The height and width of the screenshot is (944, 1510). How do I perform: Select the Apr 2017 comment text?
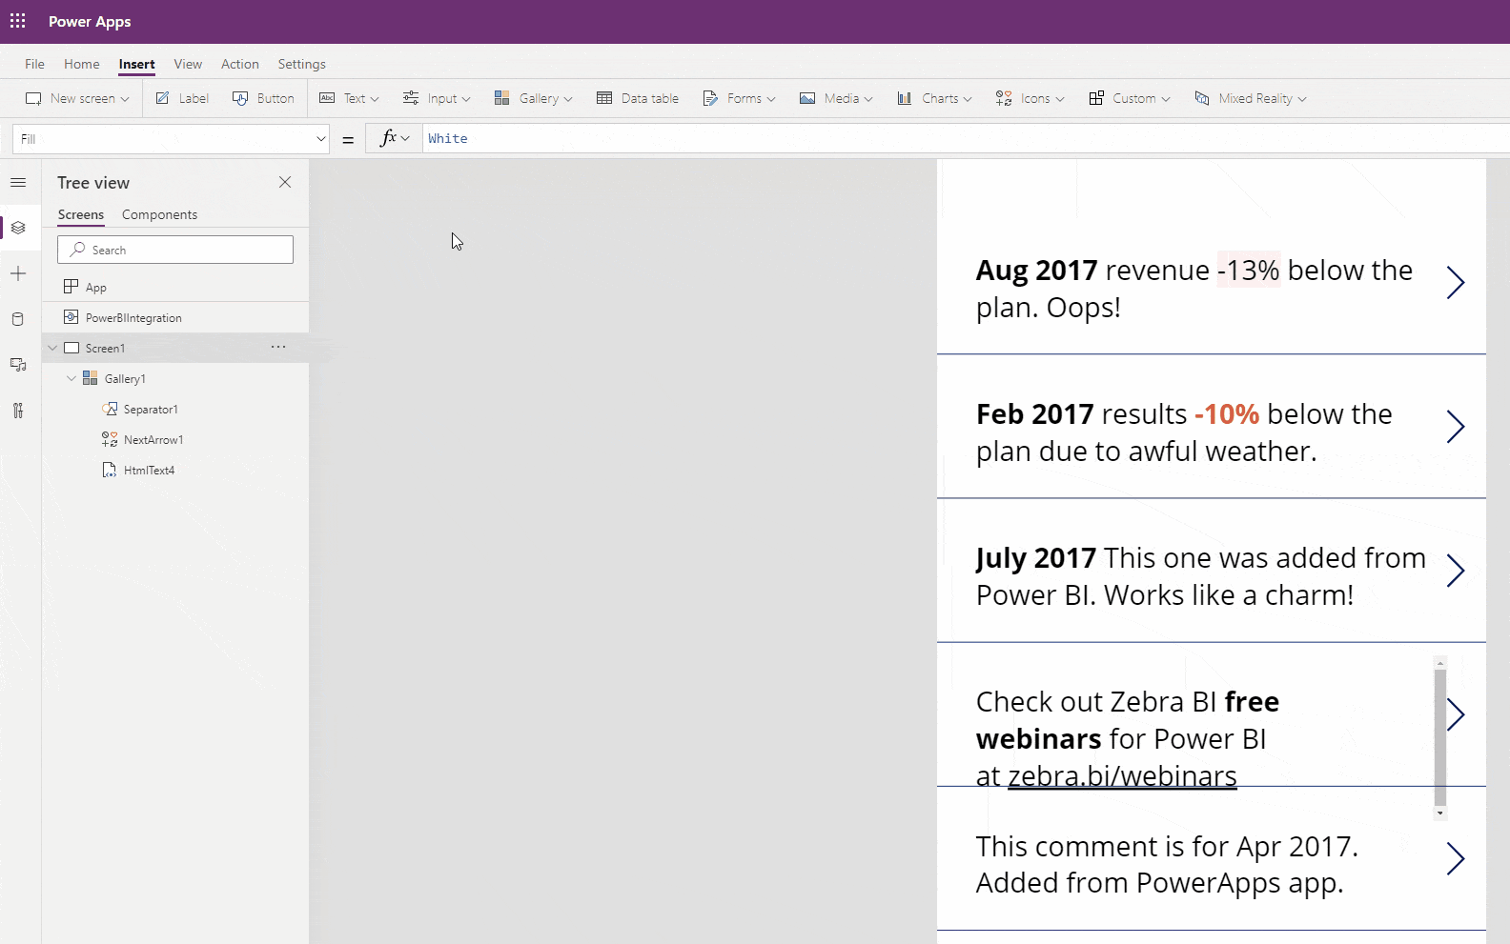[1167, 864]
